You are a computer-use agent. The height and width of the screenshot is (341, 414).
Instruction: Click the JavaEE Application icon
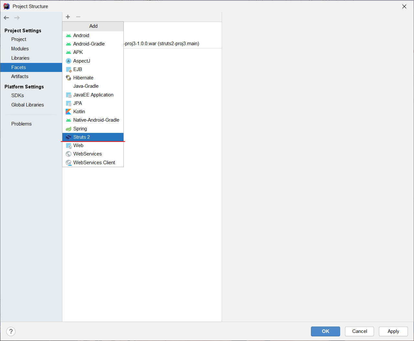[x=69, y=95]
